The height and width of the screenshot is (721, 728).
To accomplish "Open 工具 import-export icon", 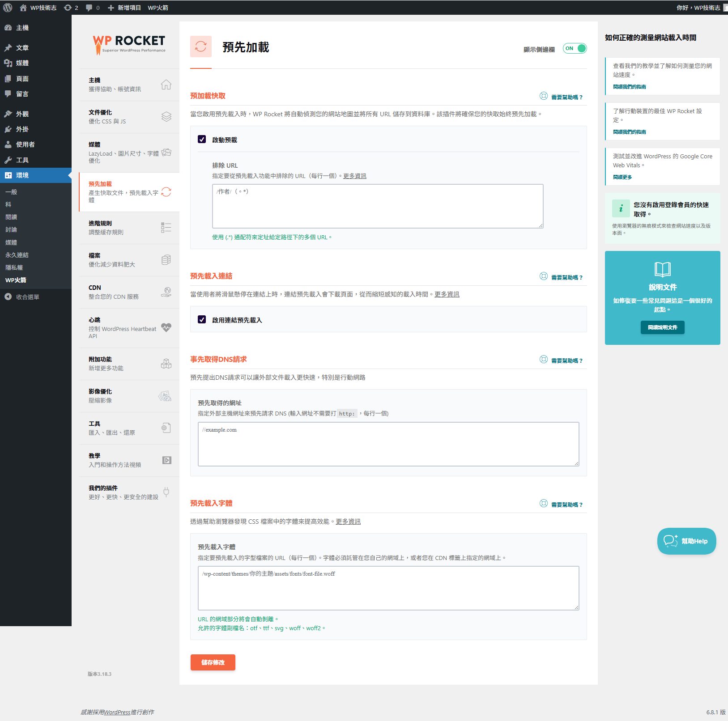I will (166, 428).
